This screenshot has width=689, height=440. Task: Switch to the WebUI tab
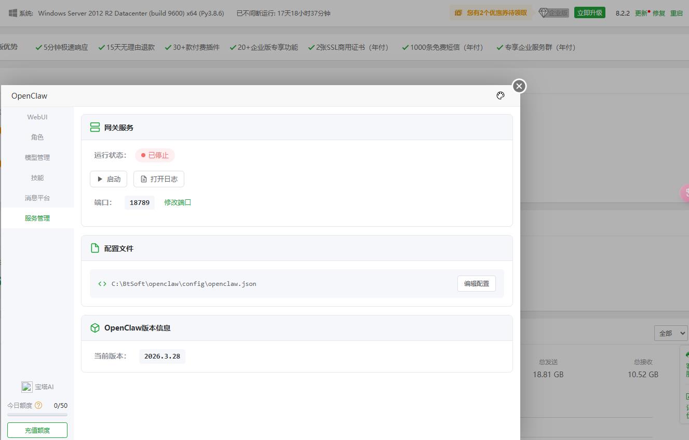click(x=37, y=117)
